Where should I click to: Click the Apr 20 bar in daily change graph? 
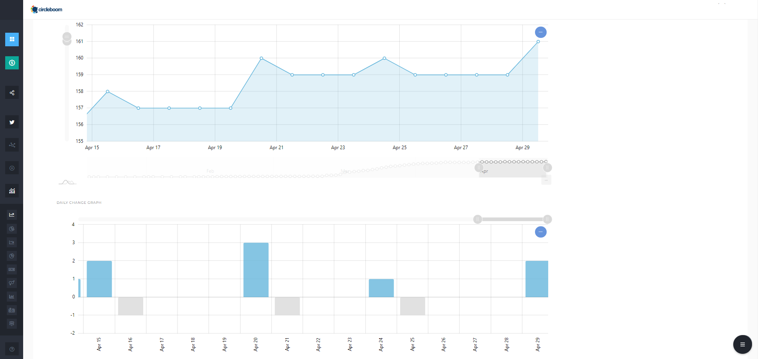[256, 270]
